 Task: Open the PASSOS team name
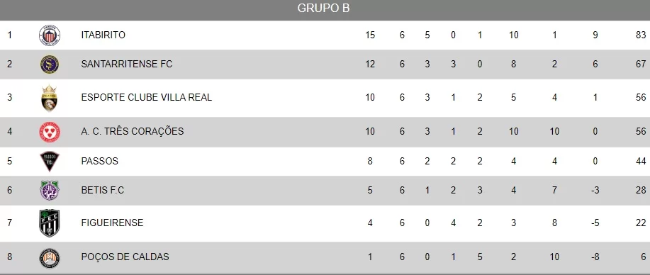pos(100,161)
